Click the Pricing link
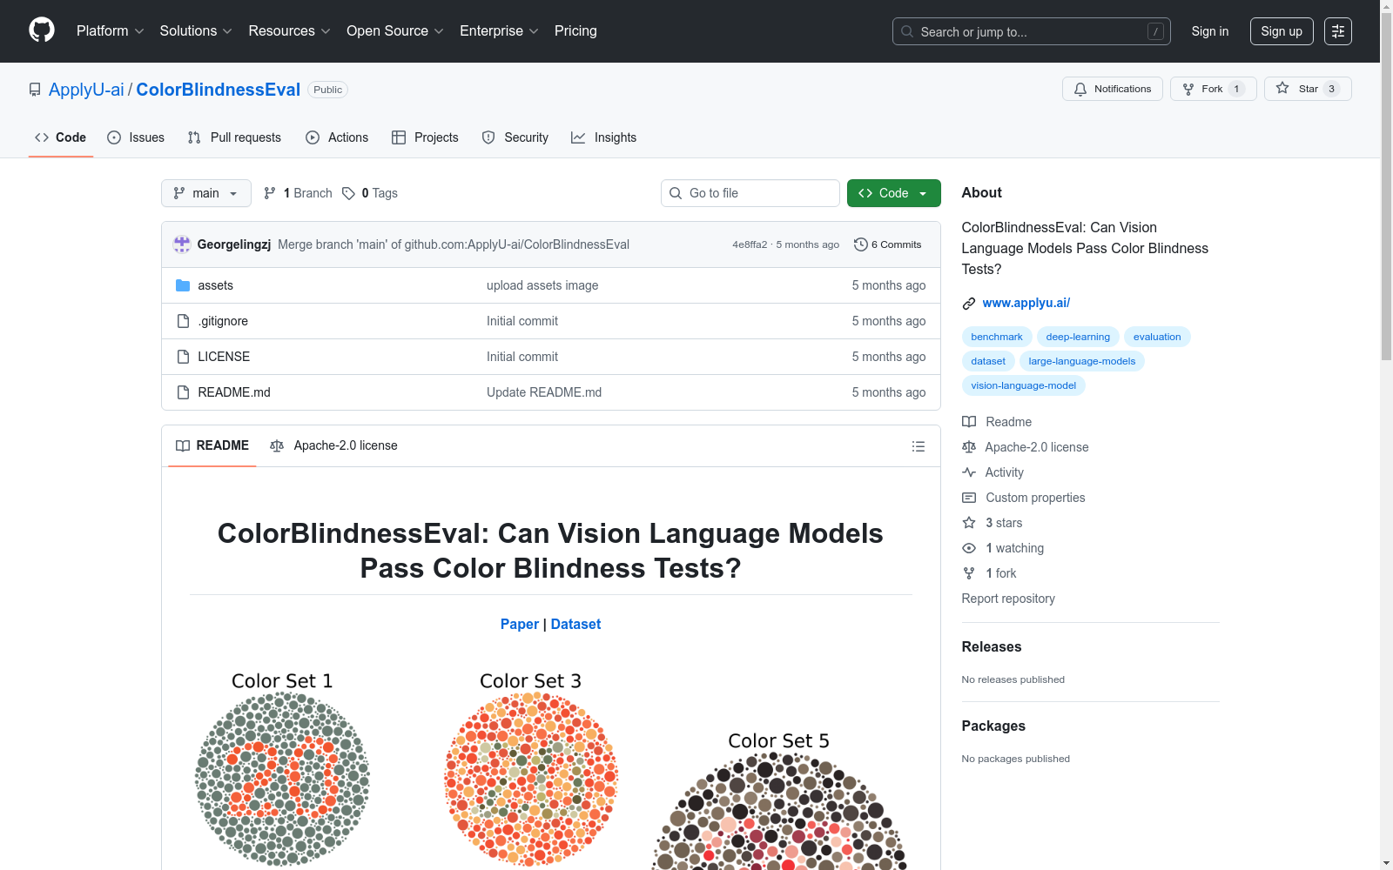Image resolution: width=1393 pixels, height=870 pixels. tap(575, 31)
